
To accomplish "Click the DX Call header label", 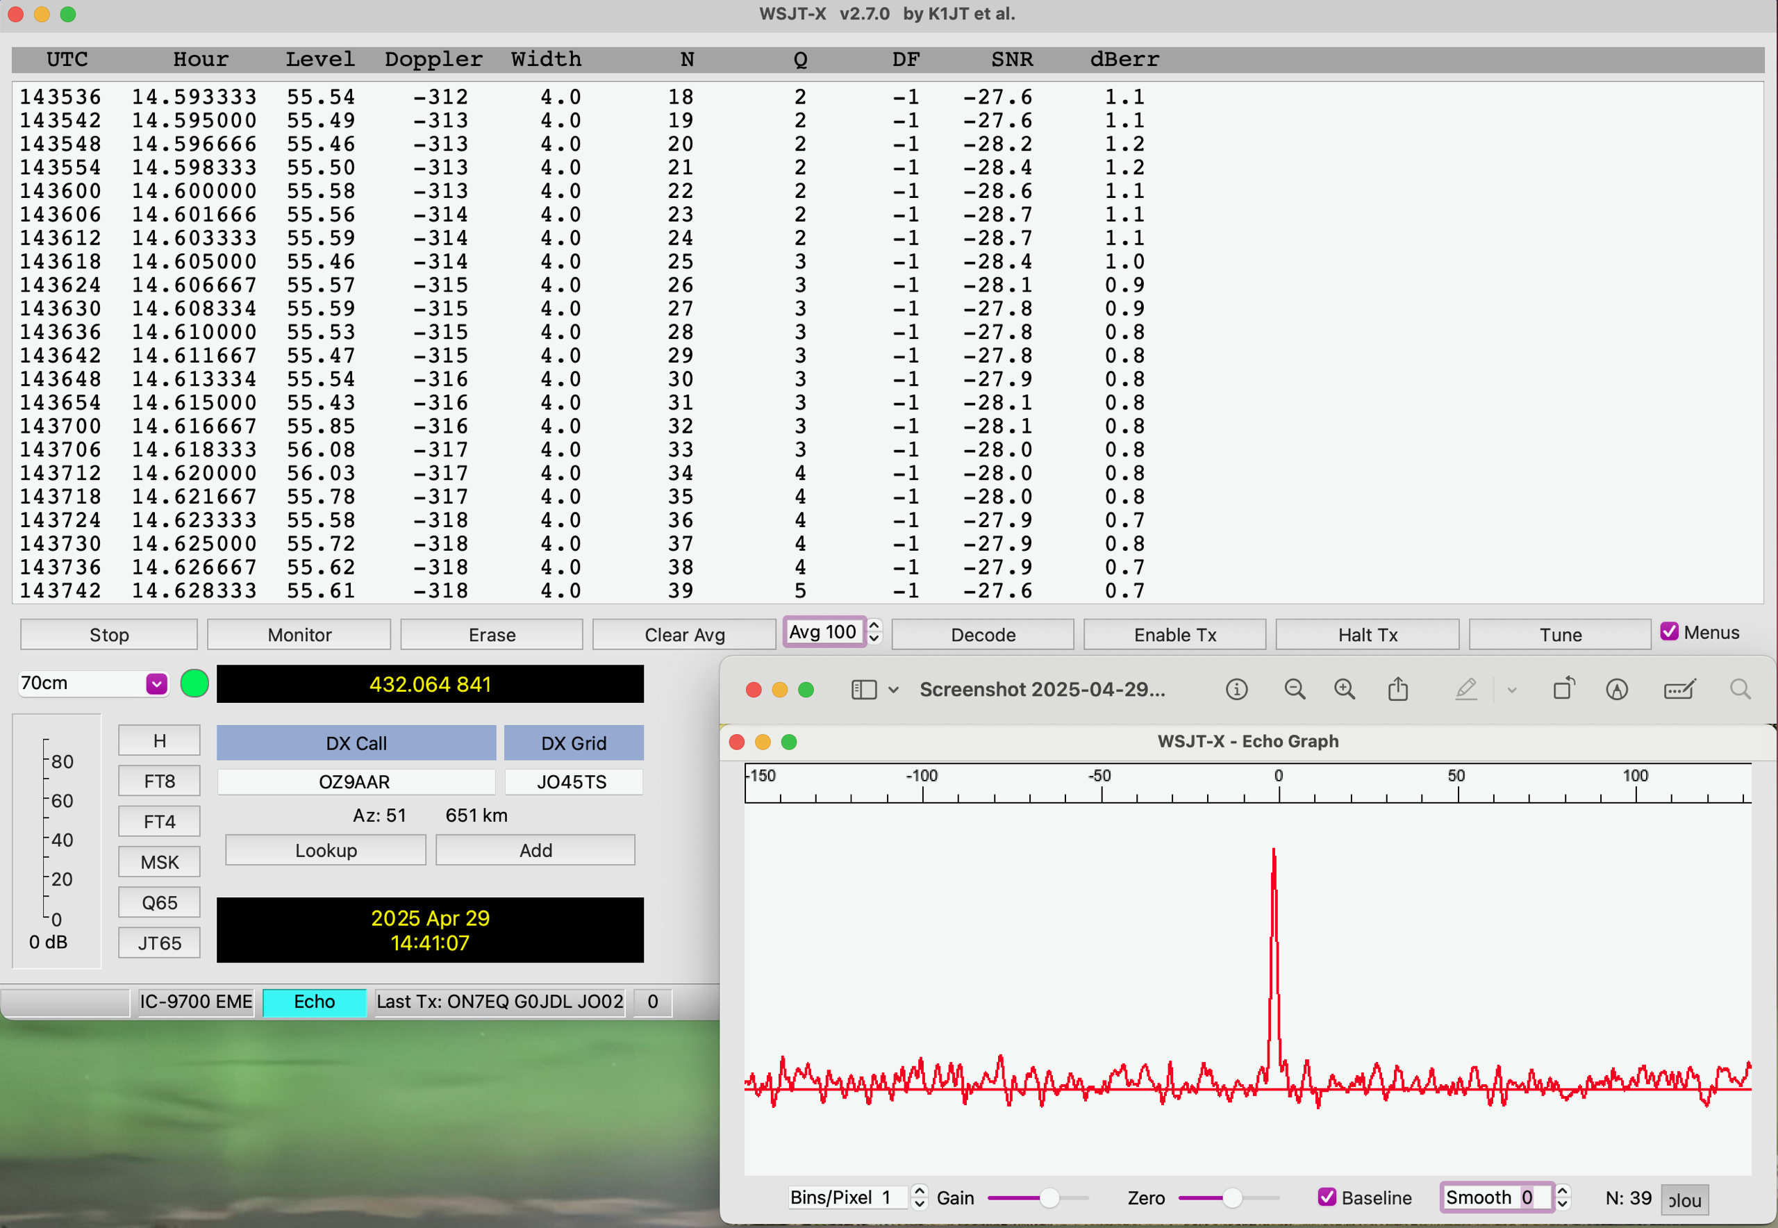I will point(356,743).
